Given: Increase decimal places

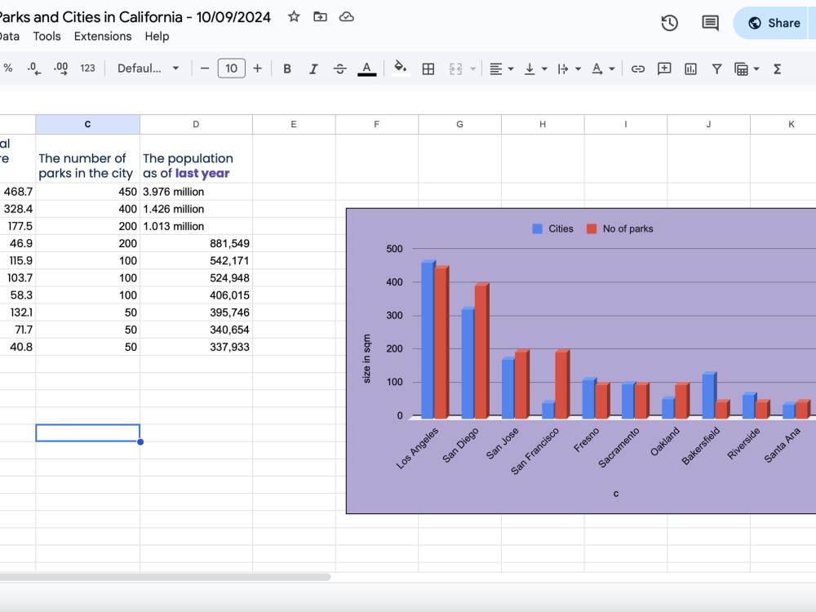Looking at the screenshot, I should point(60,69).
